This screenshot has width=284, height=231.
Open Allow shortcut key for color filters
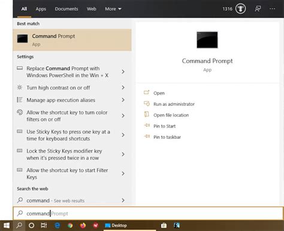[67, 115]
